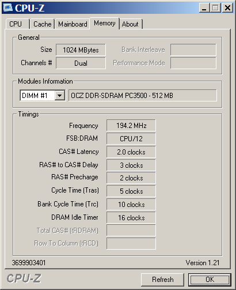
Task: Click the CAS# Latency label
Action: (x=79, y=152)
